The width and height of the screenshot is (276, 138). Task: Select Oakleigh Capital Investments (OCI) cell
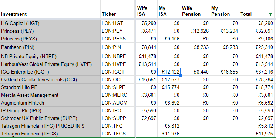(50, 79)
